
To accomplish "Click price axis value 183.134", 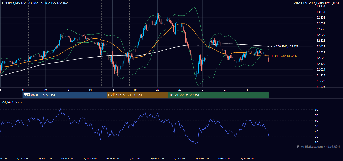I will pyautogui.click(x=320, y=6).
